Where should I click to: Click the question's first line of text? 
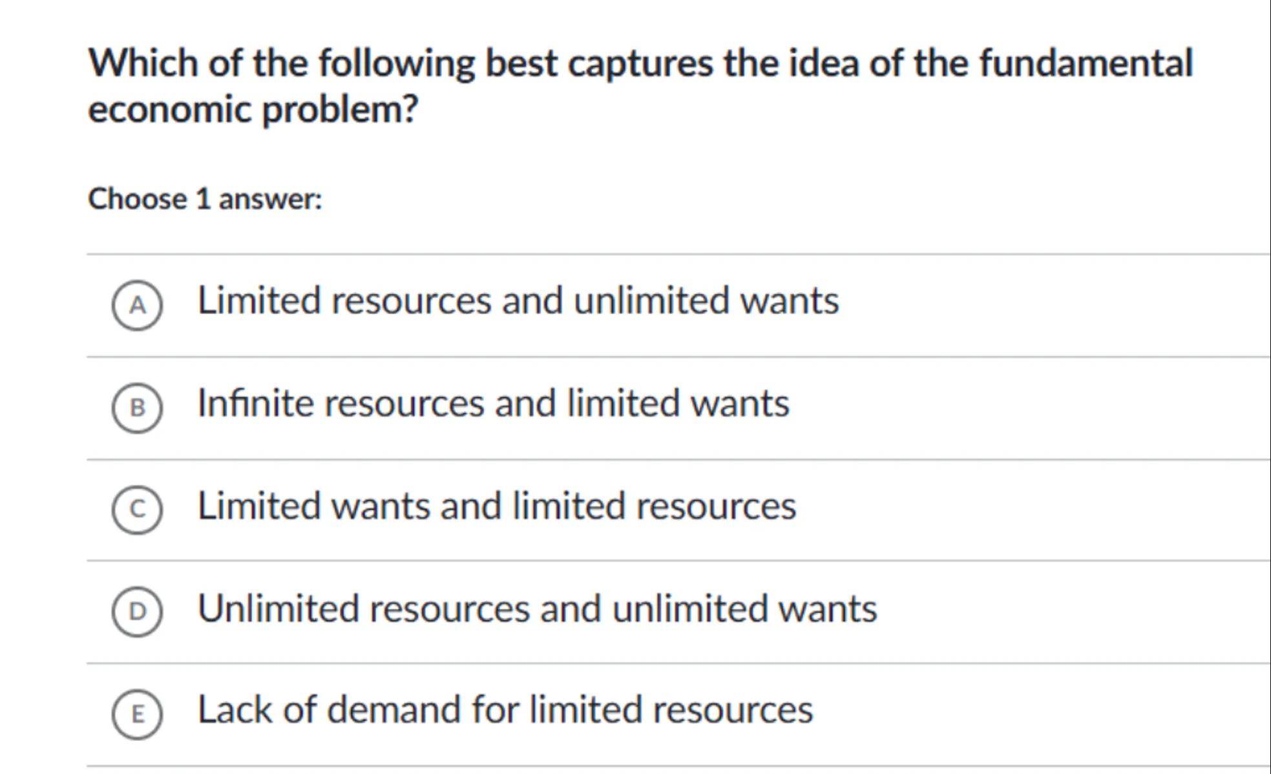point(640,64)
